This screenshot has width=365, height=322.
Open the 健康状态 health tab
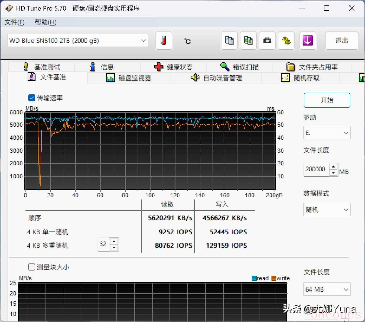(174, 67)
